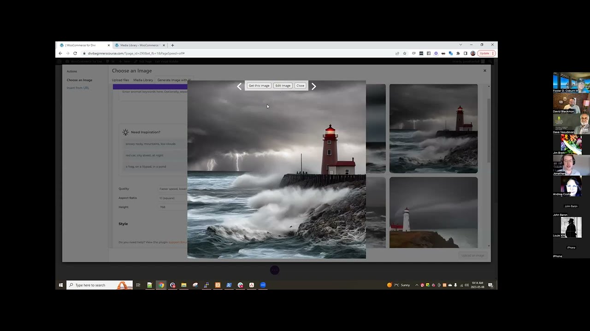
Task: Click the 'Edit Image' button
Action: pos(283,86)
